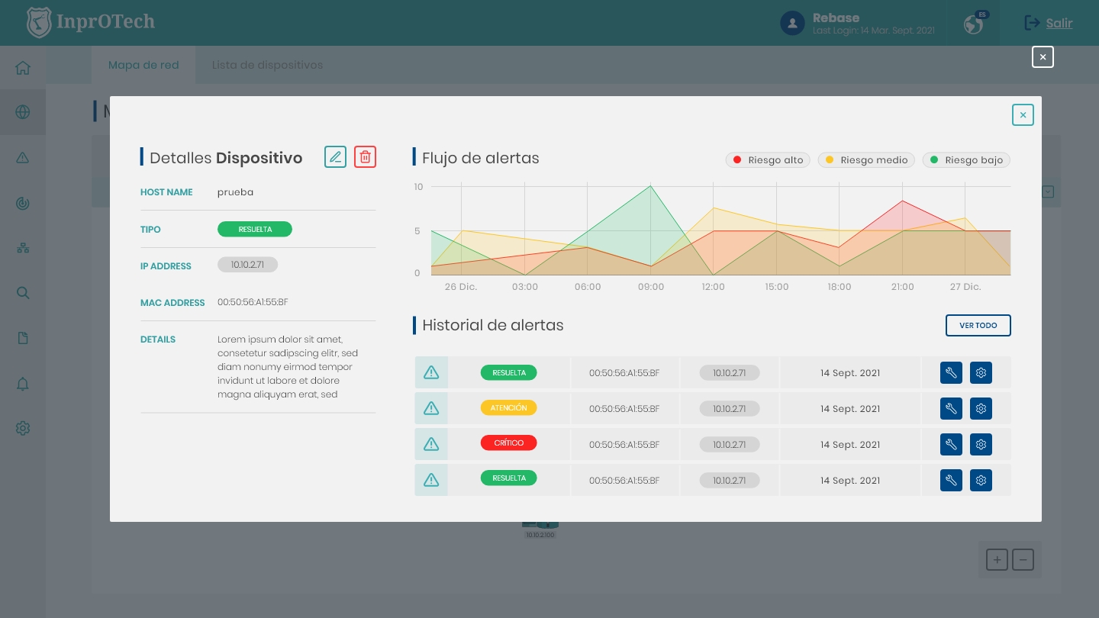Image resolution: width=1099 pixels, height=618 pixels.
Task: Click warning triangle icon in ATENCIÓN row
Action: (431, 408)
